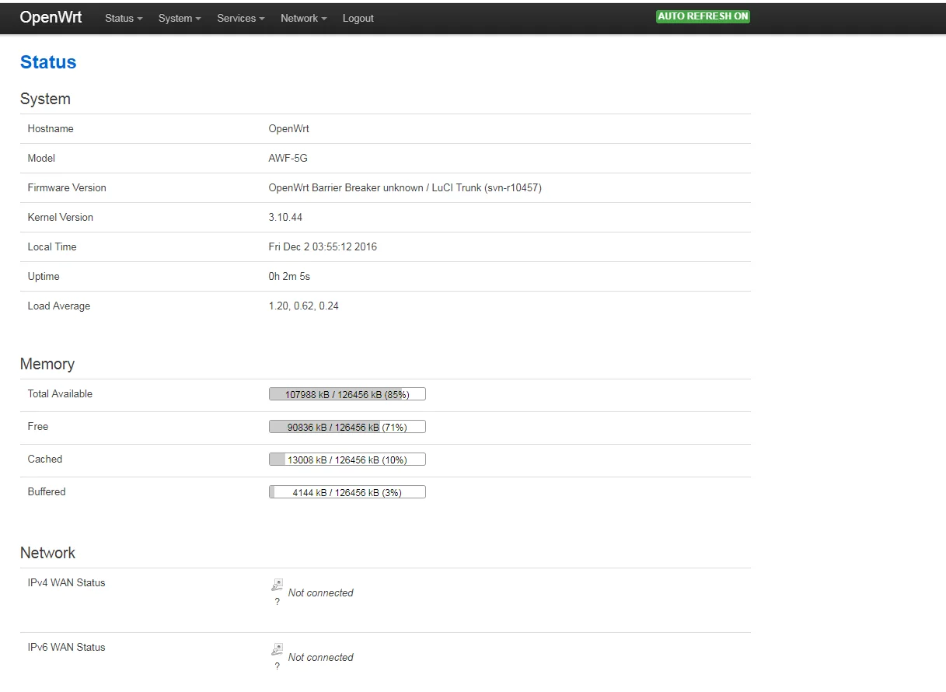946x692 pixels.
Task: Click the OpenWrt brand logo link
Action: point(51,17)
